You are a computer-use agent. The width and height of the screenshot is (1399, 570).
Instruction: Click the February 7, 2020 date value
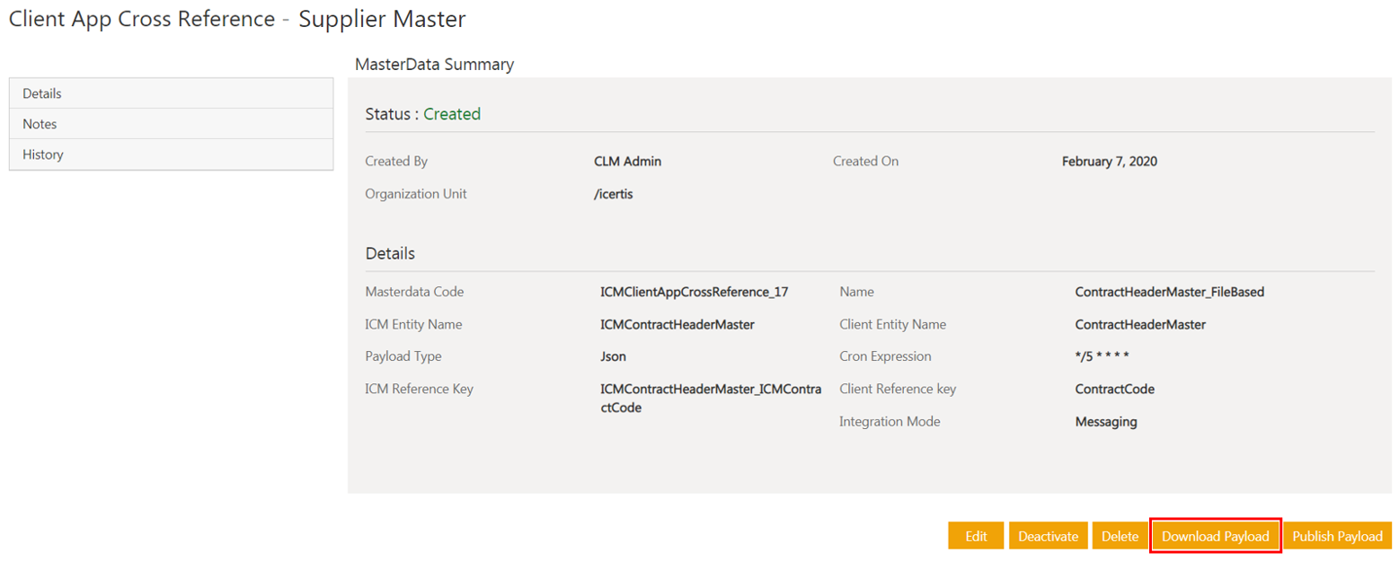1109,162
